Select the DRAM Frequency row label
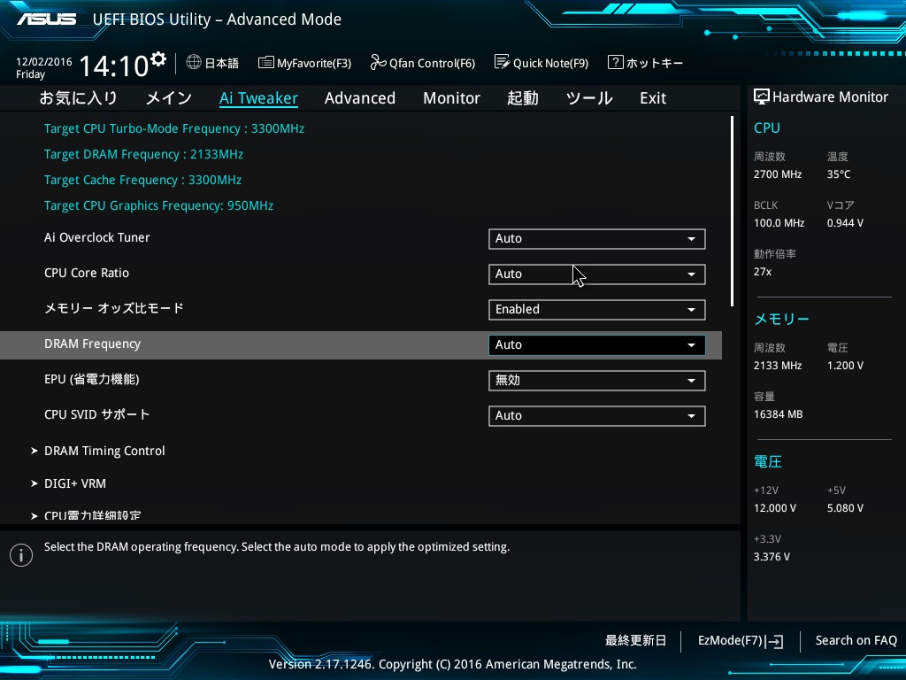 pyautogui.click(x=92, y=344)
